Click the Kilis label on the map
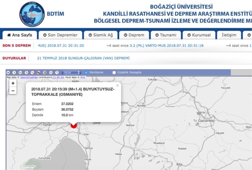Viewport: 252px width, 170px height. pos(180,164)
